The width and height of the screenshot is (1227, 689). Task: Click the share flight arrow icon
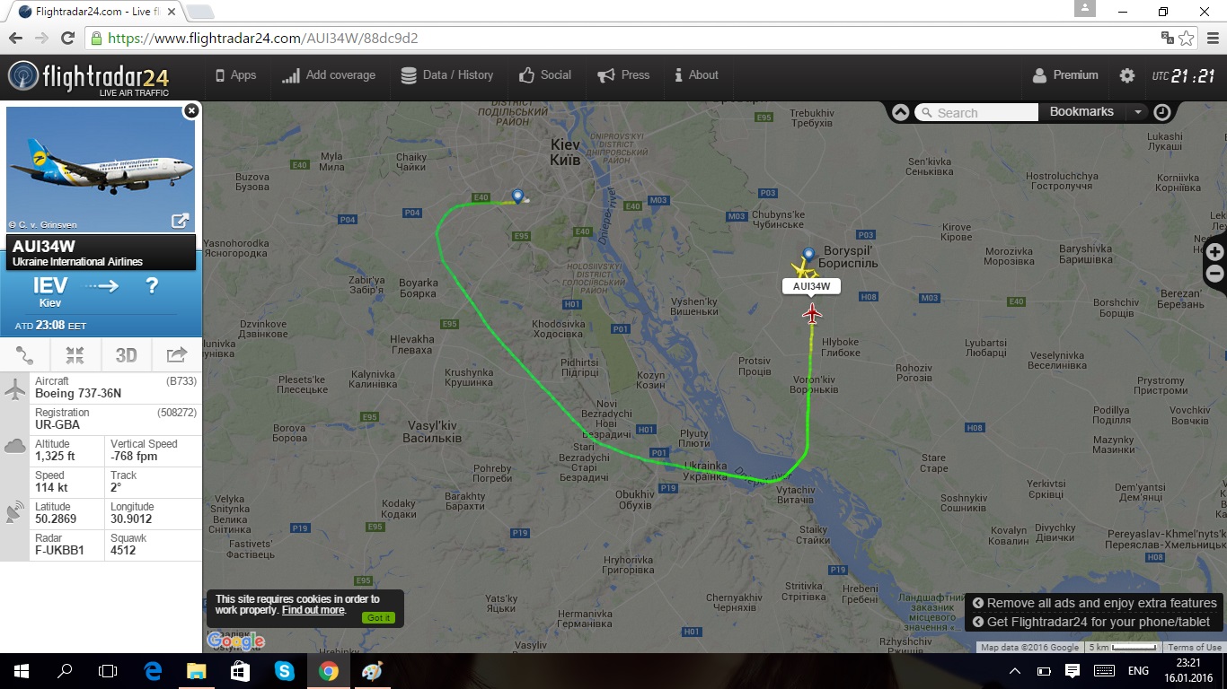click(177, 355)
